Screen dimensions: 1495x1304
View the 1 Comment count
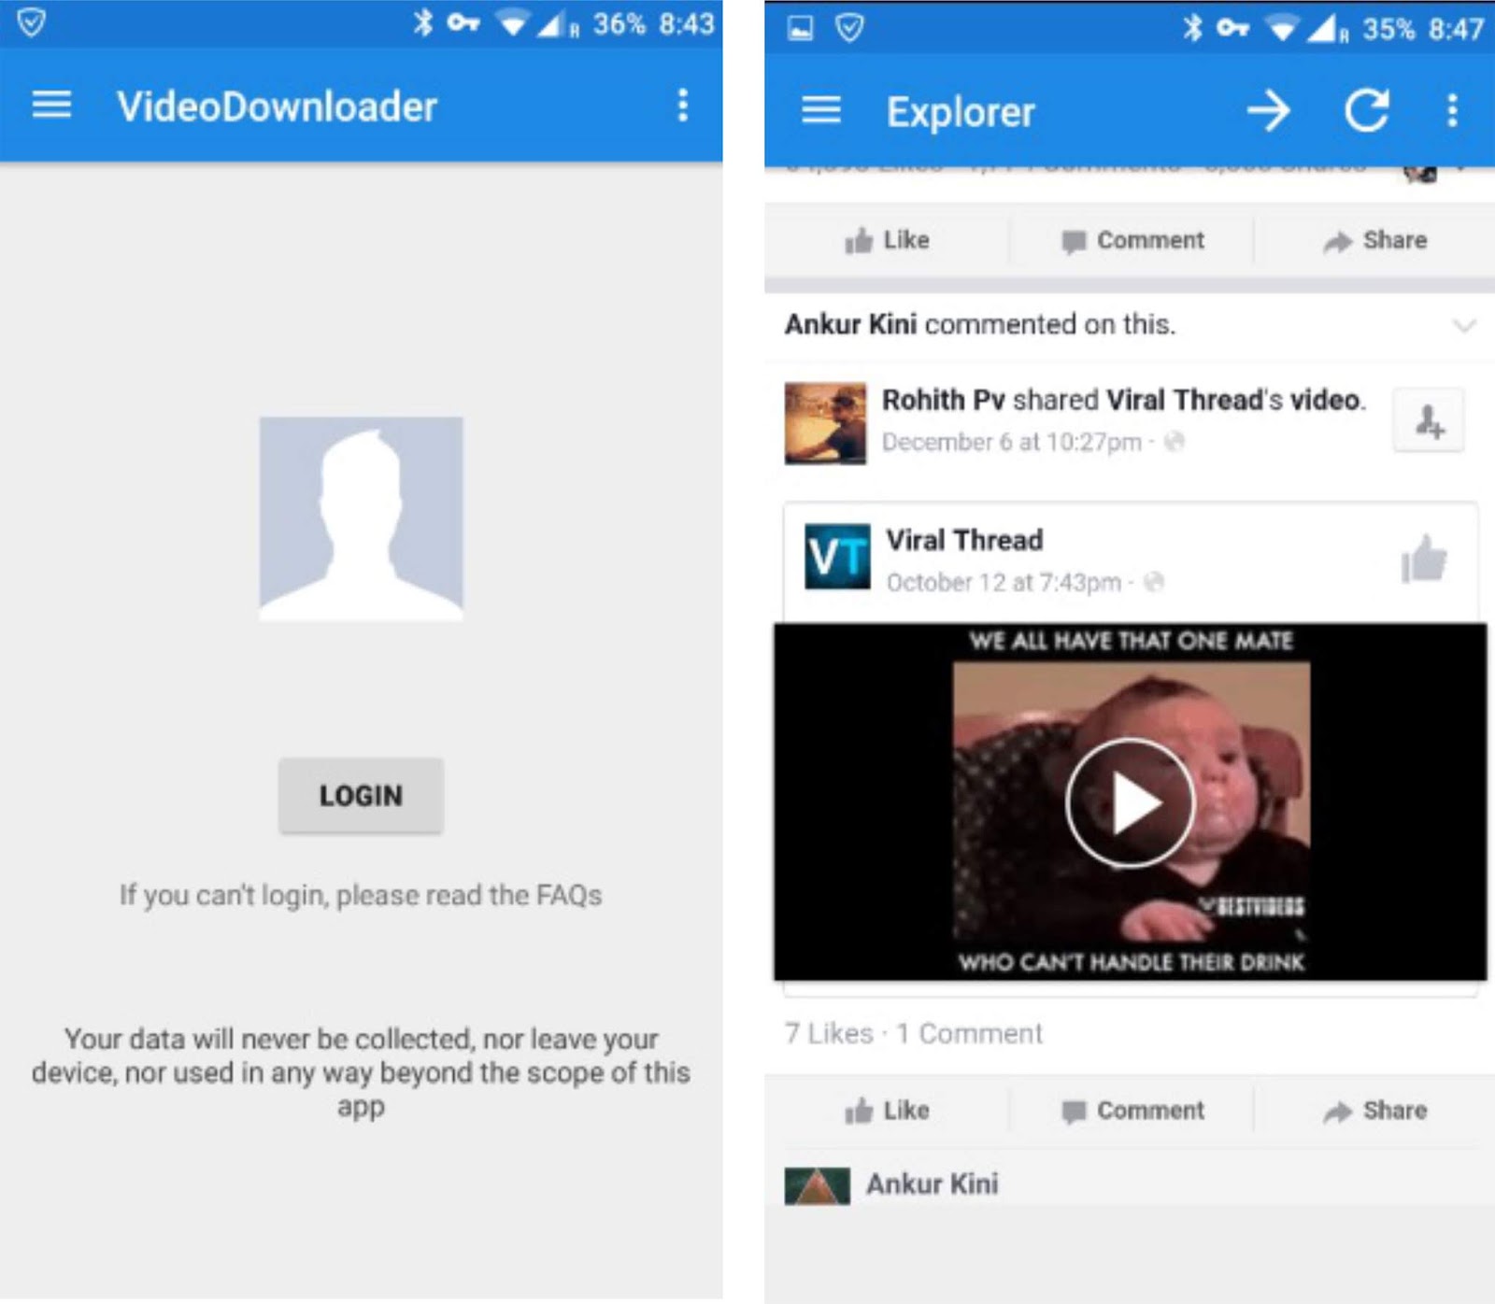coord(969,1033)
